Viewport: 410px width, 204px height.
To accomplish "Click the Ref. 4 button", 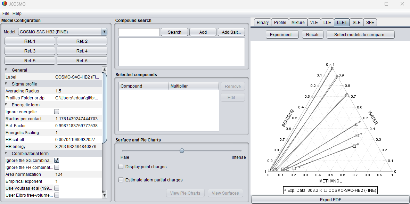I will coord(82,51).
